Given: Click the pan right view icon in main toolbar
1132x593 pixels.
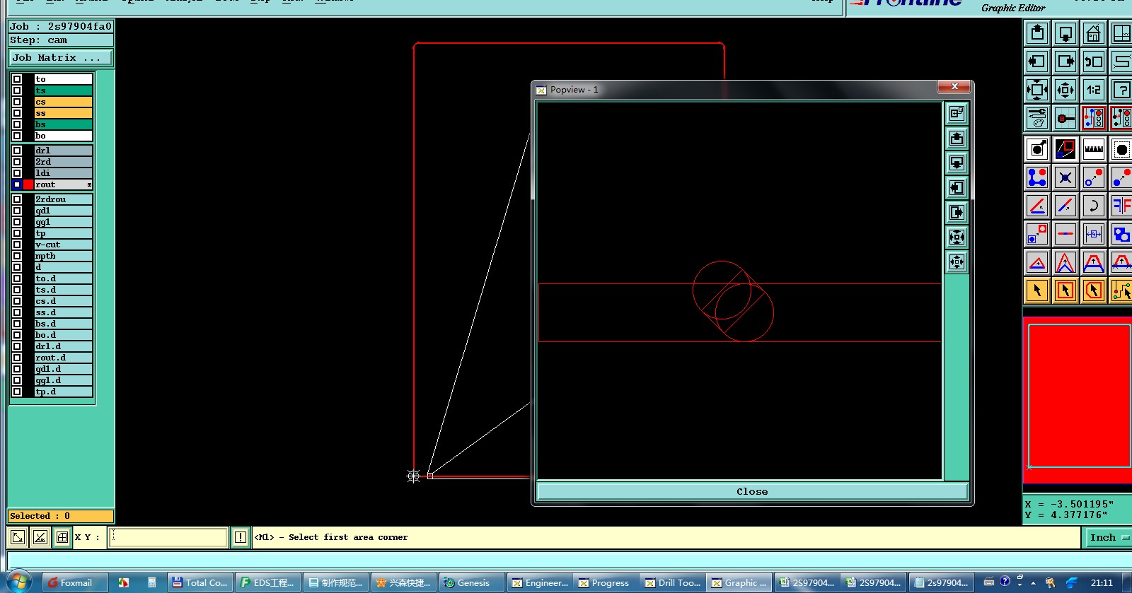Looking at the screenshot, I should [1065, 61].
